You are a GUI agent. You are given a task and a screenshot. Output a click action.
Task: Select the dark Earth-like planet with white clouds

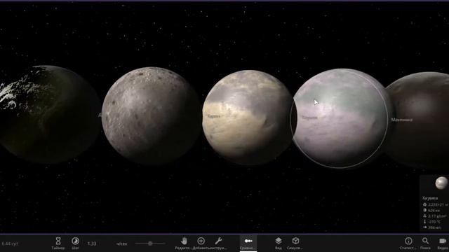pyautogui.click(x=48, y=114)
